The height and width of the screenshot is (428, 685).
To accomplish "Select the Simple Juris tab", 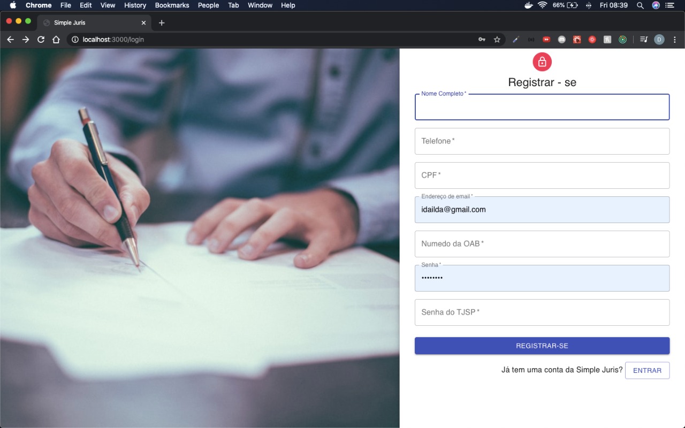I will pyautogui.click(x=86, y=23).
